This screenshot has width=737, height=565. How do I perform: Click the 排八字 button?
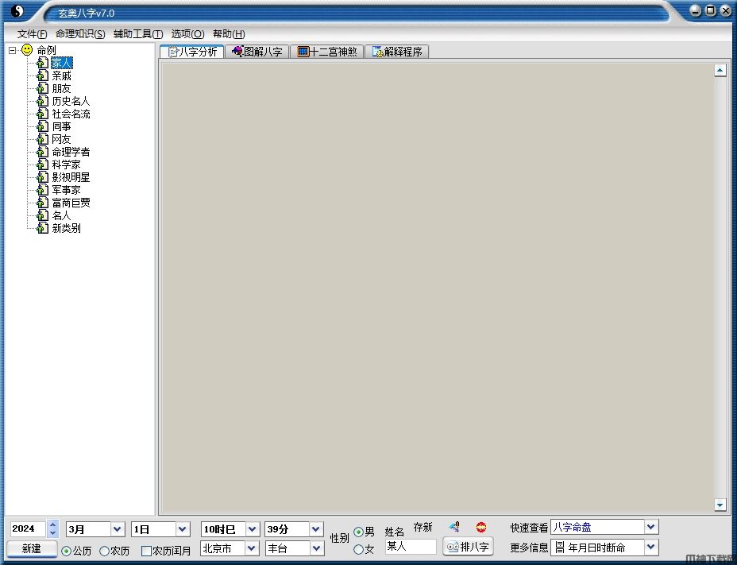pyautogui.click(x=468, y=547)
